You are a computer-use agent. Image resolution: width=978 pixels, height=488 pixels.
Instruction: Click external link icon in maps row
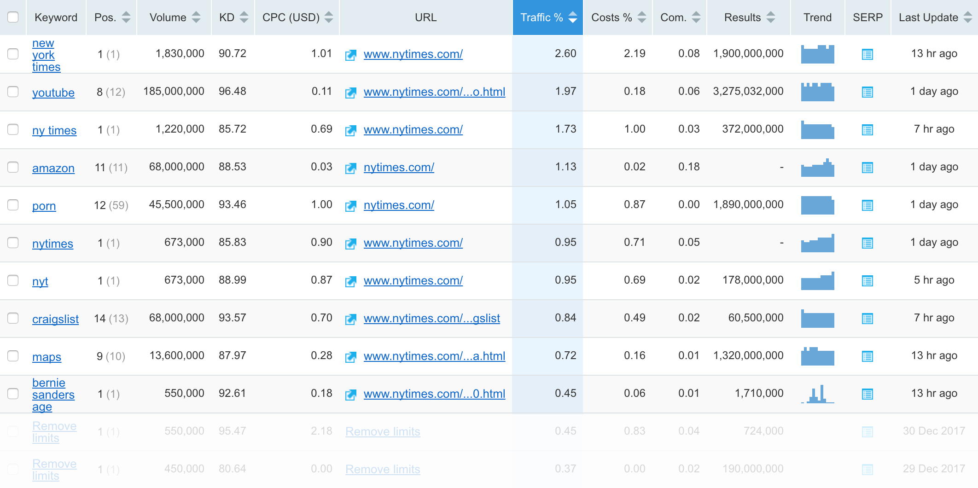pyautogui.click(x=351, y=357)
